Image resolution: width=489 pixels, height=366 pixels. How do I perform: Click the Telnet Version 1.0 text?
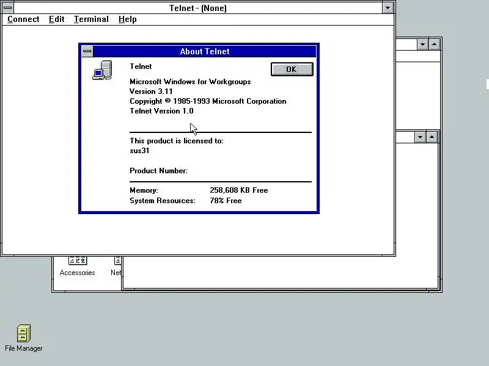pyautogui.click(x=161, y=111)
